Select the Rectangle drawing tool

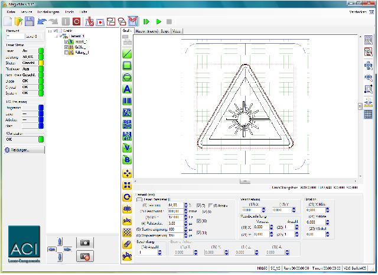(x=126, y=66)
